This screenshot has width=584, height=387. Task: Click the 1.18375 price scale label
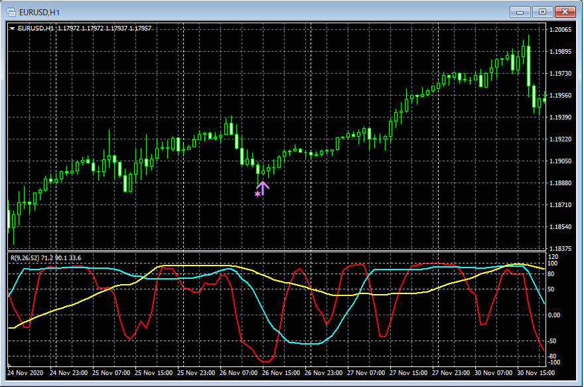pos(561,249)
